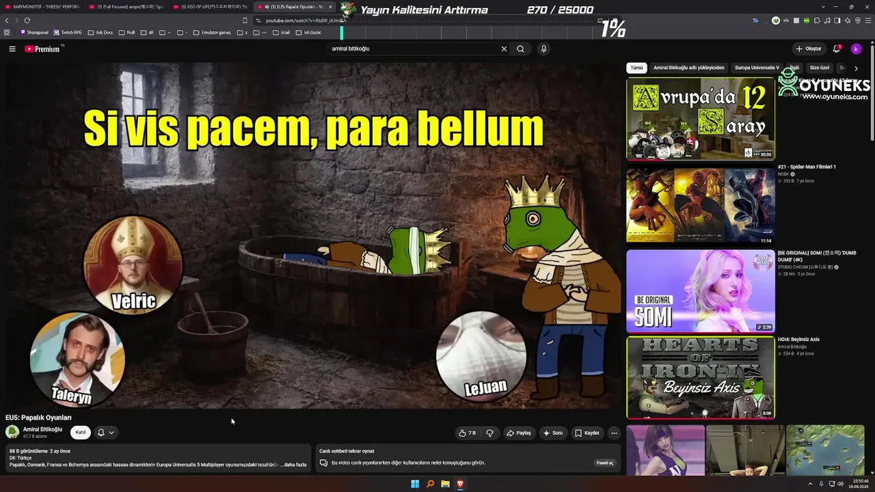875x492 pixels.
Task: Open the YouTube guide hamburger menu
Action: (12, 49)
